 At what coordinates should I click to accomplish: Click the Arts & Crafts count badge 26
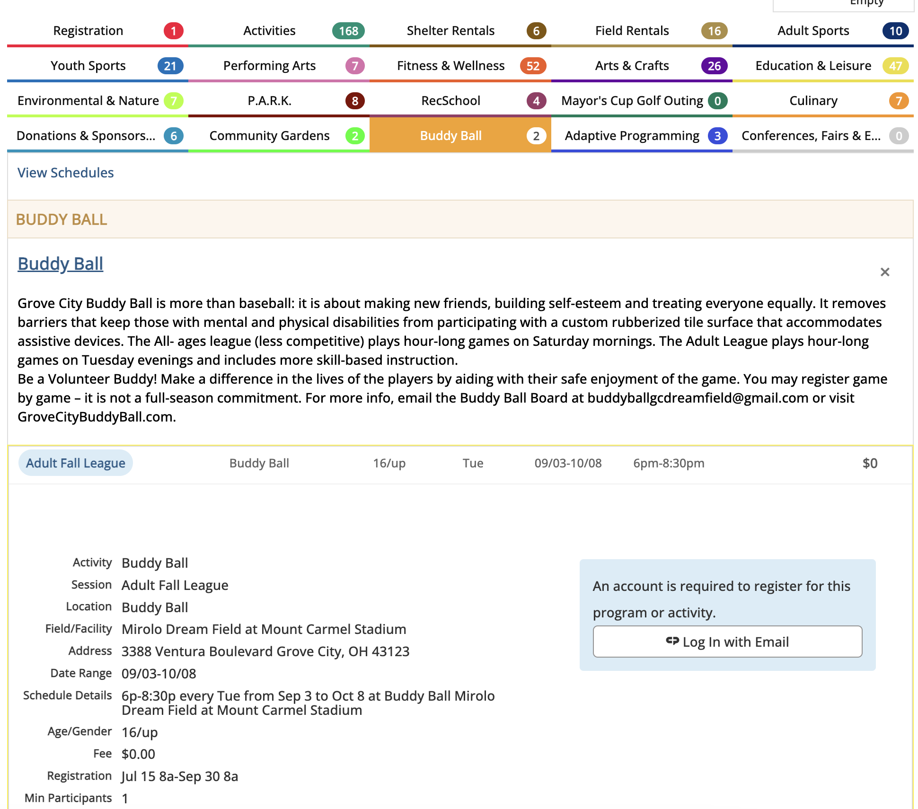(x=714, y=66)
